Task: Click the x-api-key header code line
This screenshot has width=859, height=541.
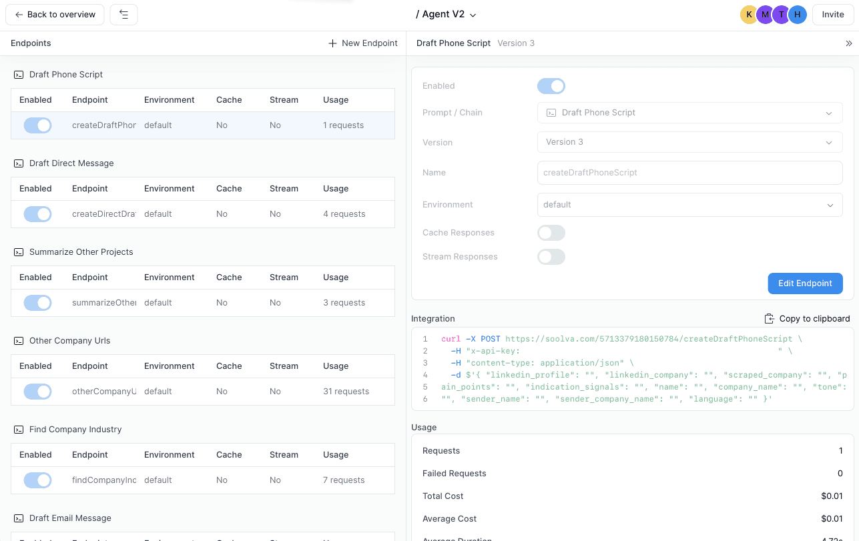Action: (621, 351)
